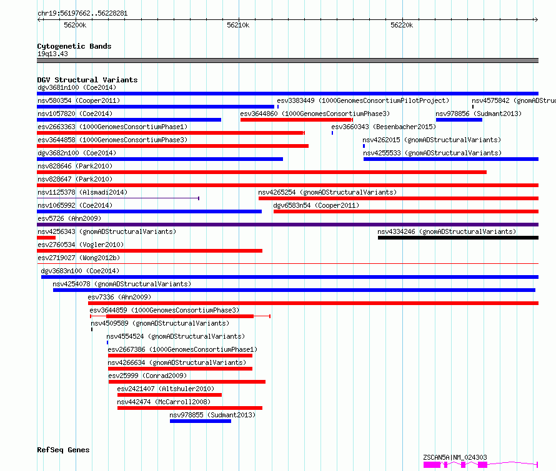The width and height of the screenshot is (556, 471).
Task: Click the 19q13.43 cytogenetic band bar
Action: pos(287,61)
